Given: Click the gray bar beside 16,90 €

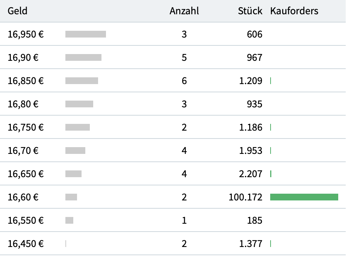Looking at the screenshot, I should point(83,58).
